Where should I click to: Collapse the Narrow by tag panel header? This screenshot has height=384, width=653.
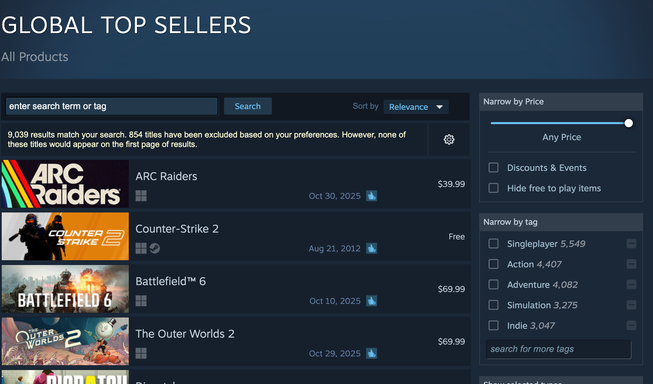tap(561, 222)
